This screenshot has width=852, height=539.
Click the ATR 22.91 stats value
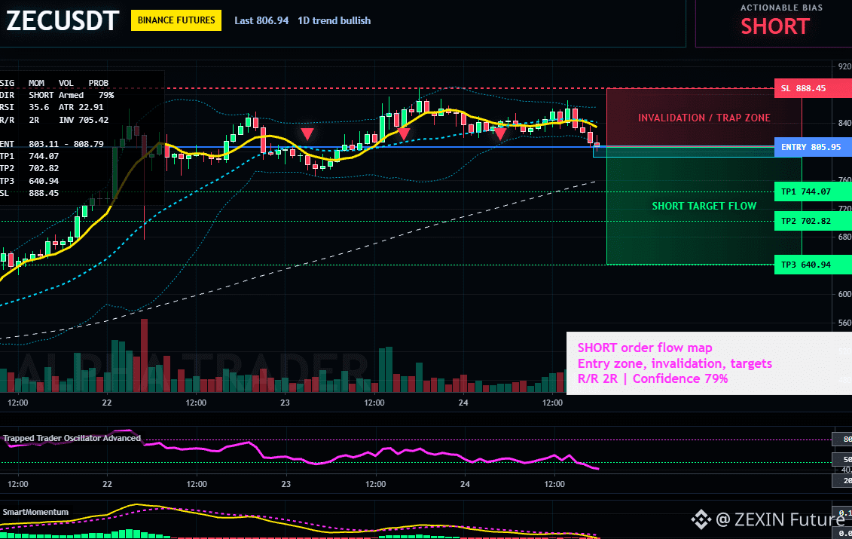click(81, 107)
